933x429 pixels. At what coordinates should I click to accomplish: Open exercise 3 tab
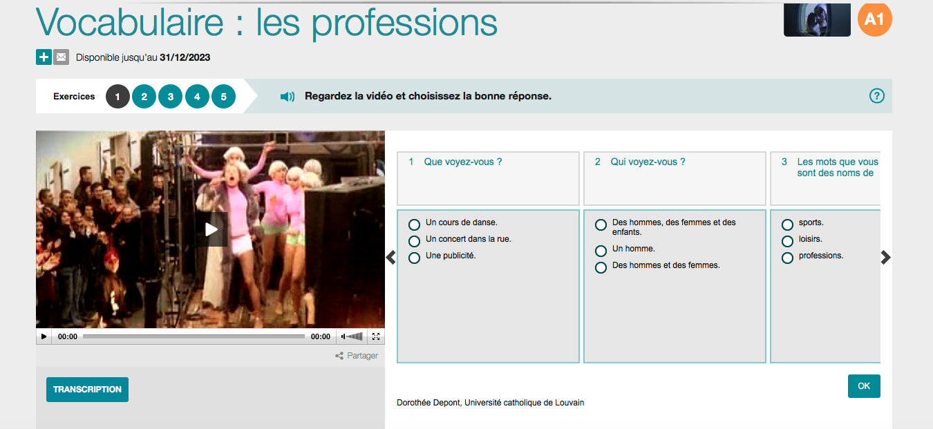pos(170,97)
